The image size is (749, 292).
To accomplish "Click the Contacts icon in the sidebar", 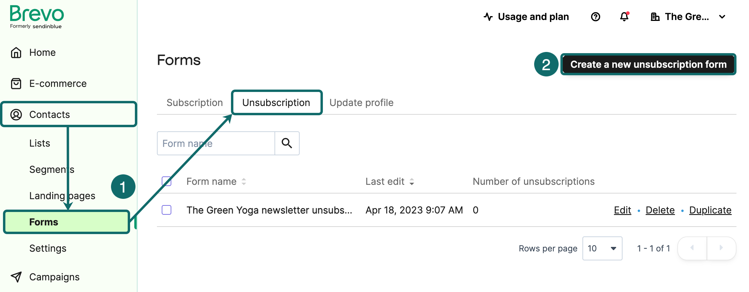I will pyautogui.click(x=16, y=114).
